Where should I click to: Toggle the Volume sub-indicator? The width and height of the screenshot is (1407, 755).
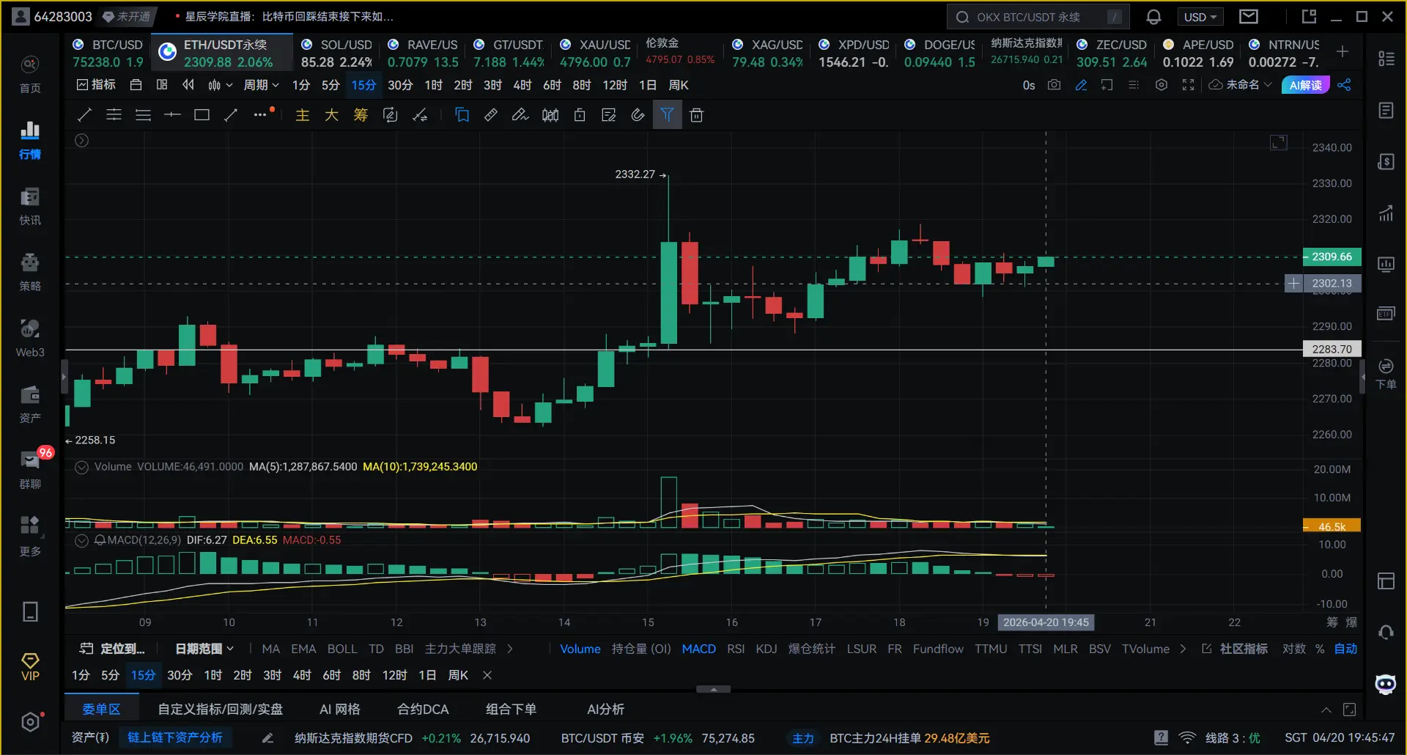pyautogui.click(x=580, y=649)
